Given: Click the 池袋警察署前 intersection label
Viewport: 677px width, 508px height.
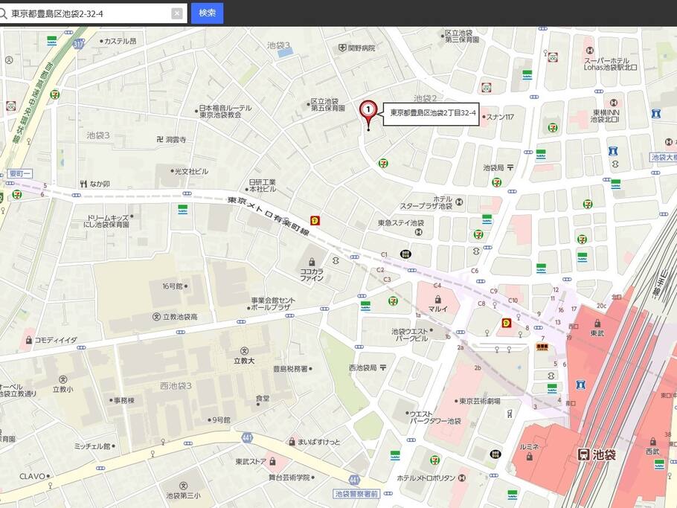Looking at the screenshot, I should click(356, 494).
